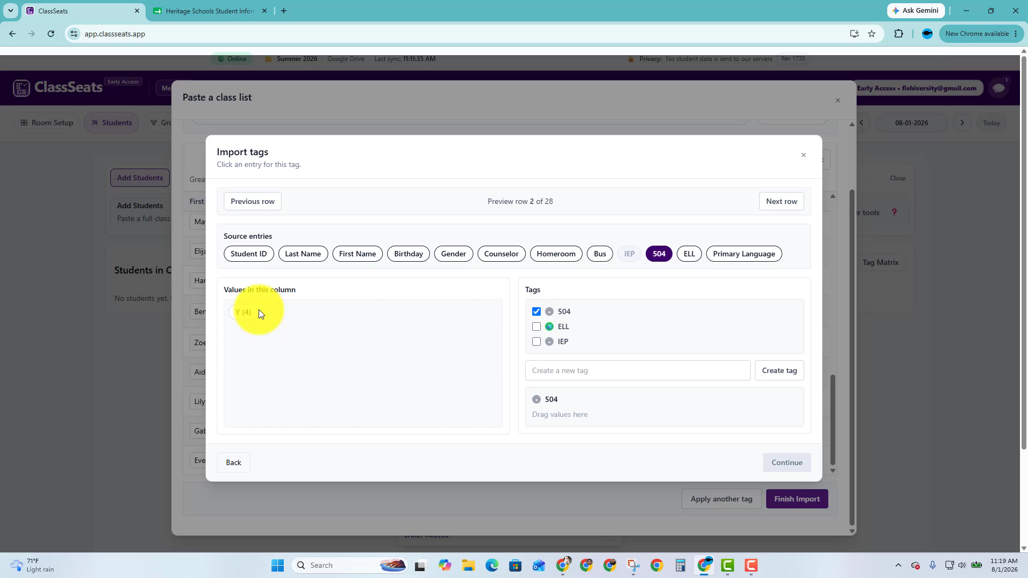Screen dimensions: 1028x578
Task: Select the Birthday source entry
Action: click(409, 254)
